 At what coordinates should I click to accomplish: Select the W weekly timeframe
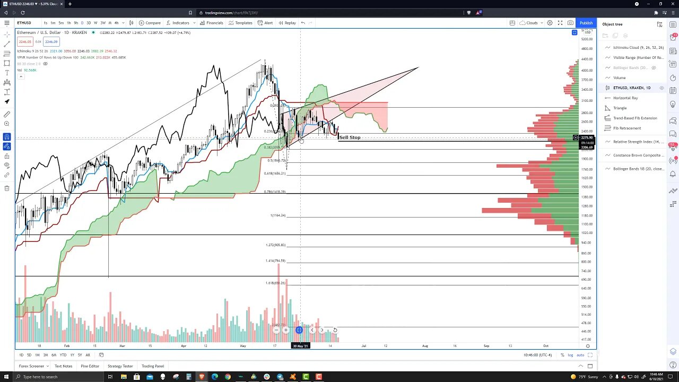point(95,23)
